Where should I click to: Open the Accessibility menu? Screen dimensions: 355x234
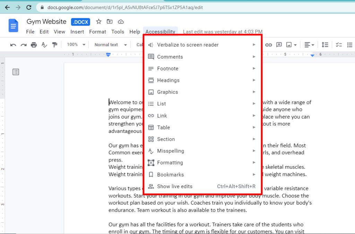click(160, 32)
